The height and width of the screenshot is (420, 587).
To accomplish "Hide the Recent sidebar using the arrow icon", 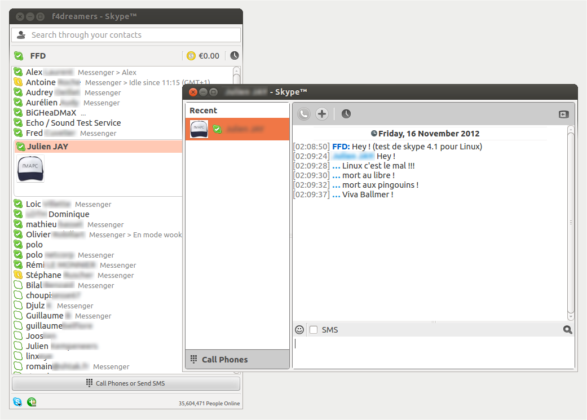I will point(563,114).
